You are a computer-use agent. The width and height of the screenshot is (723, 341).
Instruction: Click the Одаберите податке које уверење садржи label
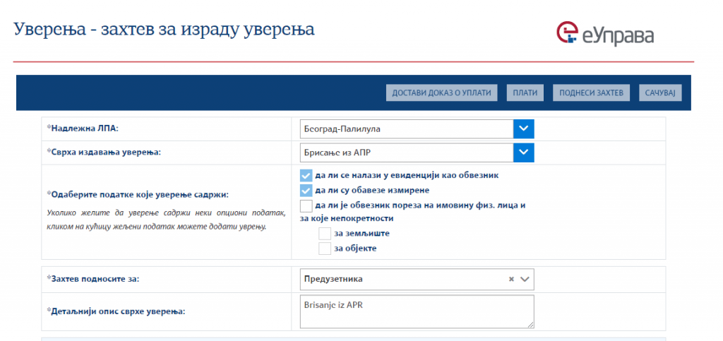(138, 194)
